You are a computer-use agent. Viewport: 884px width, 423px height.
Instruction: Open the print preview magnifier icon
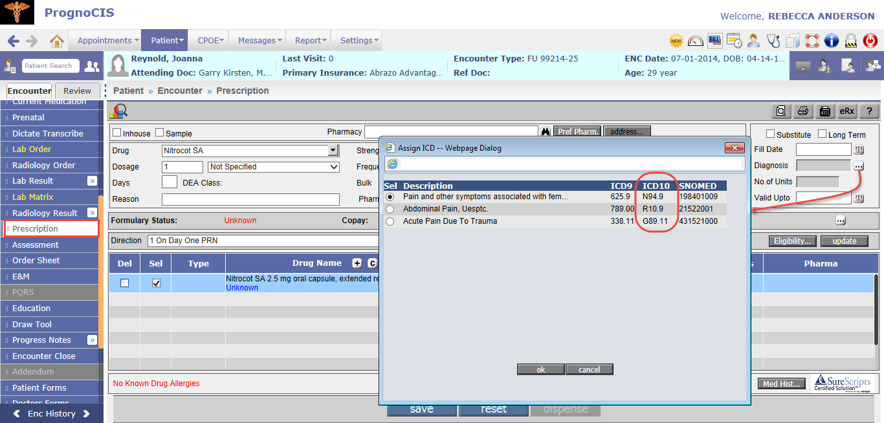[x=782, y=111]
